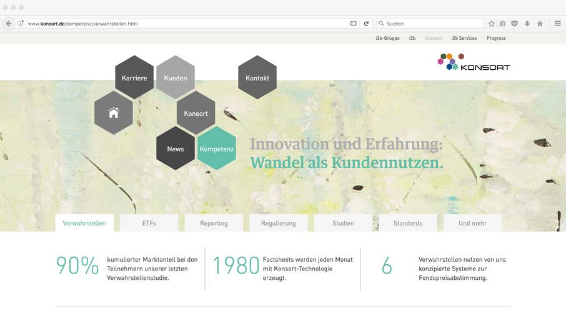The width and height of the screenshot is (566, 324).
Task: Reload the page with refresh icon
Action: [x=366, y=24]
